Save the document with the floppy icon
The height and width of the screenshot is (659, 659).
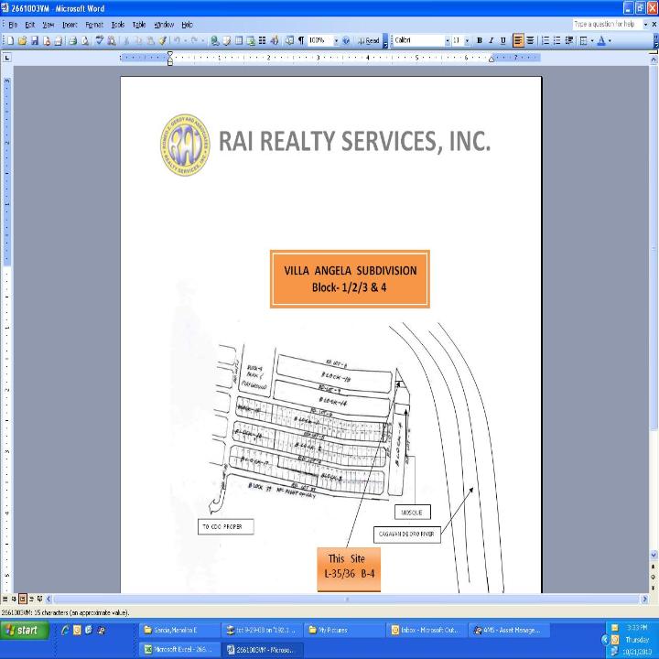35,41
